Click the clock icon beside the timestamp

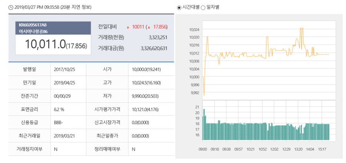point(11,7)
